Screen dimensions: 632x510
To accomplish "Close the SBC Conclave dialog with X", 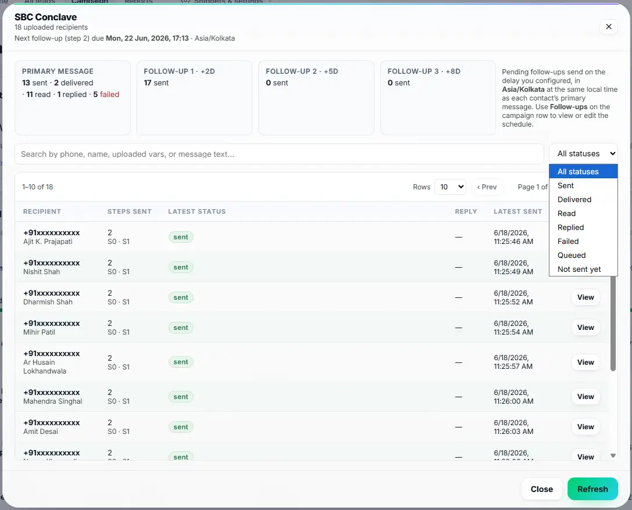I will coord(608,27).
